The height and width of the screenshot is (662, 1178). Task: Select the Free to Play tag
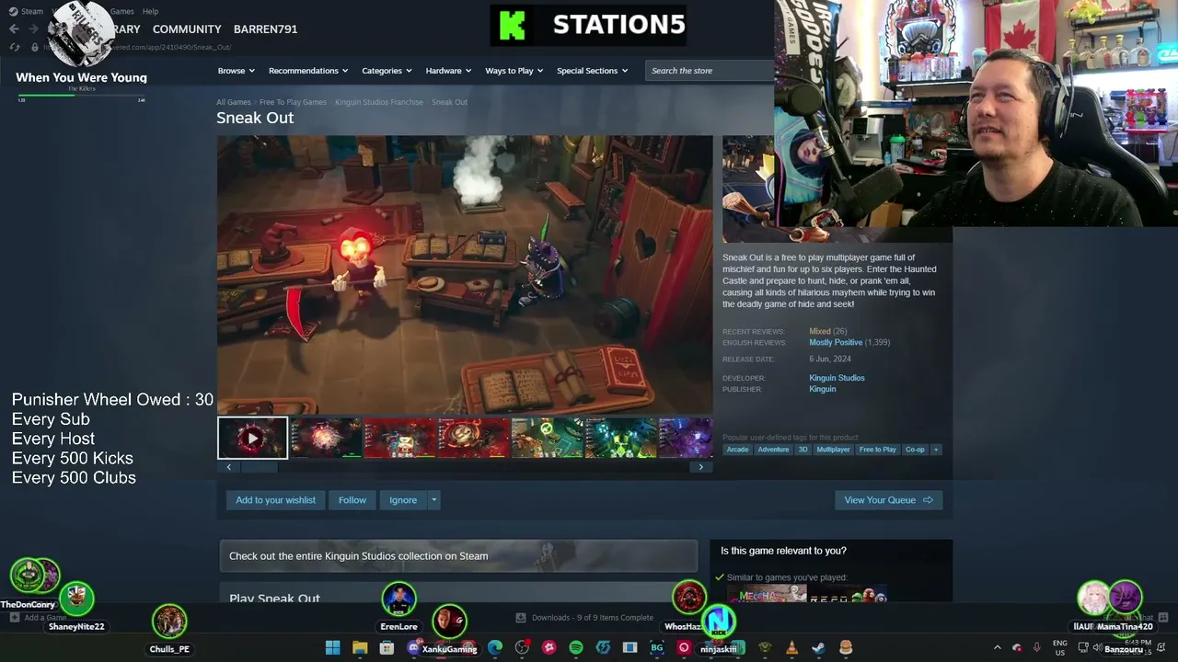coord(877,450)
